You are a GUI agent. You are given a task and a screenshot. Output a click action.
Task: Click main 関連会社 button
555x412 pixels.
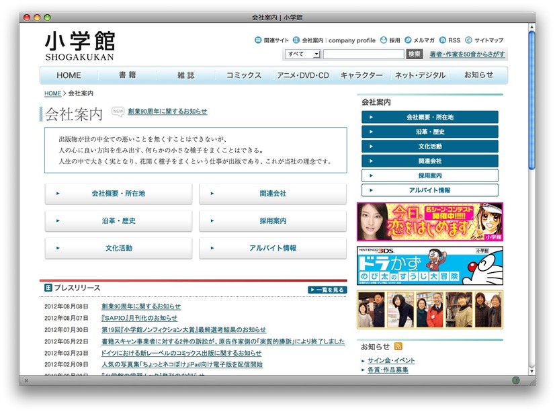[273, 194]
